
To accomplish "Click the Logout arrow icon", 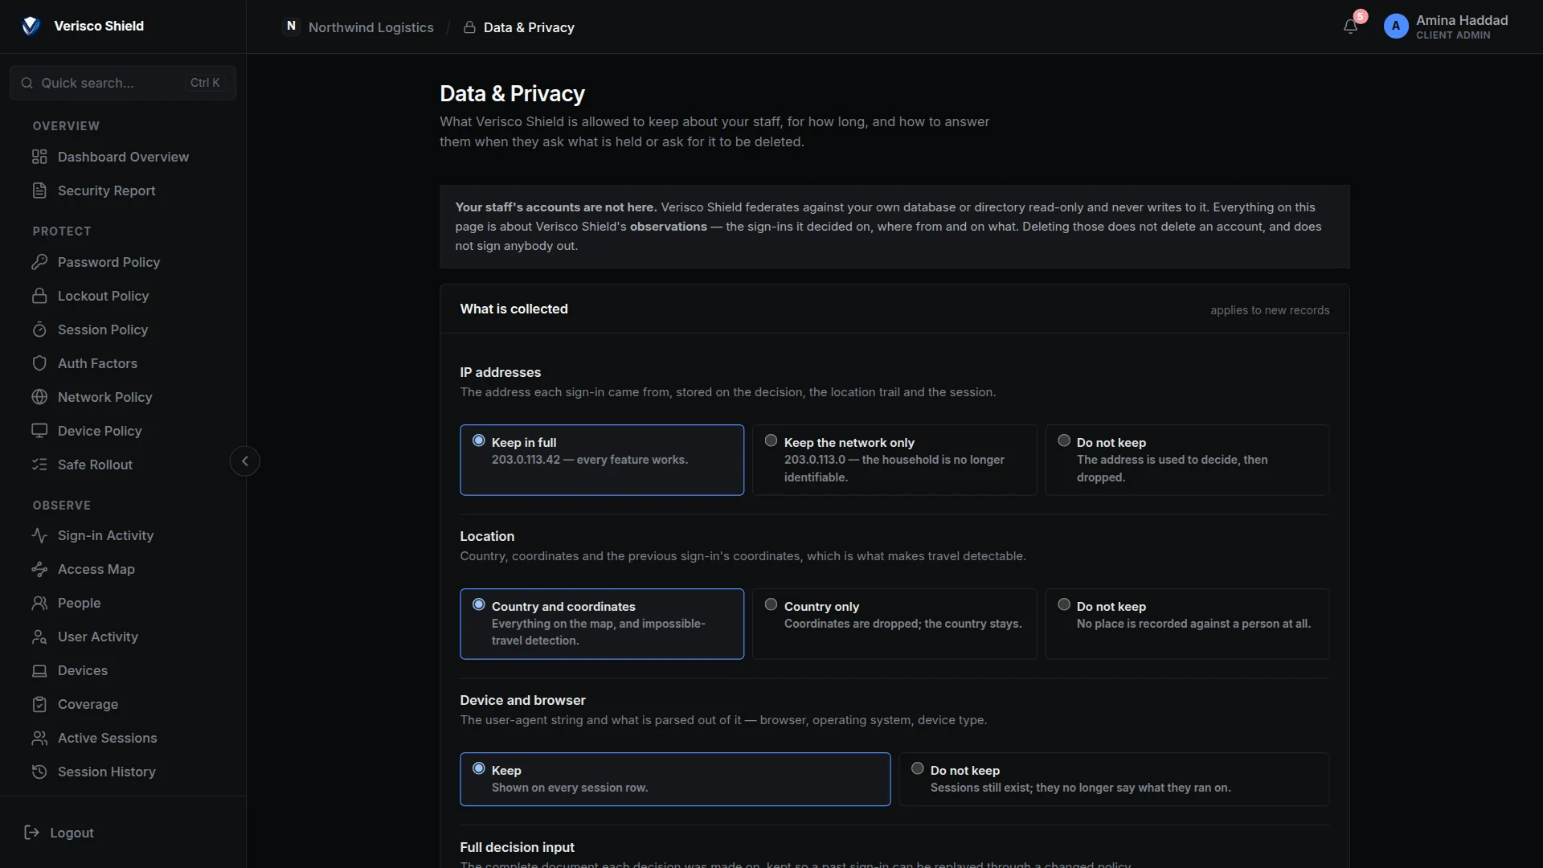I will pos(32,833).
